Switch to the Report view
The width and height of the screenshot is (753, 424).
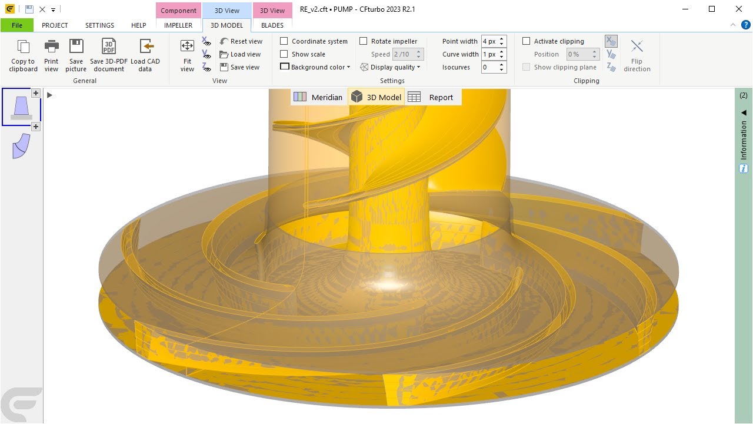coord(431,97)
